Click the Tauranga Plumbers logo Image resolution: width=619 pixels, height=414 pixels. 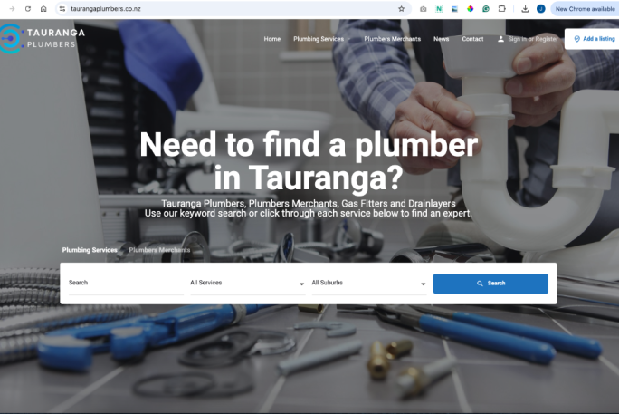point(42,38)
